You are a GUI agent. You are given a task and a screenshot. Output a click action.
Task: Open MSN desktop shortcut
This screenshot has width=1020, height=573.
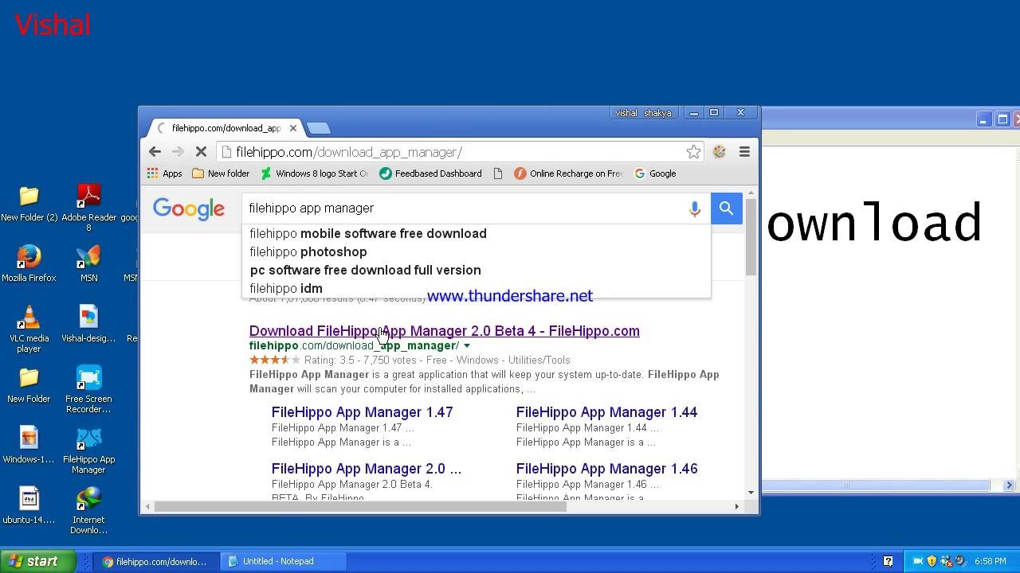tap(88, 264)
